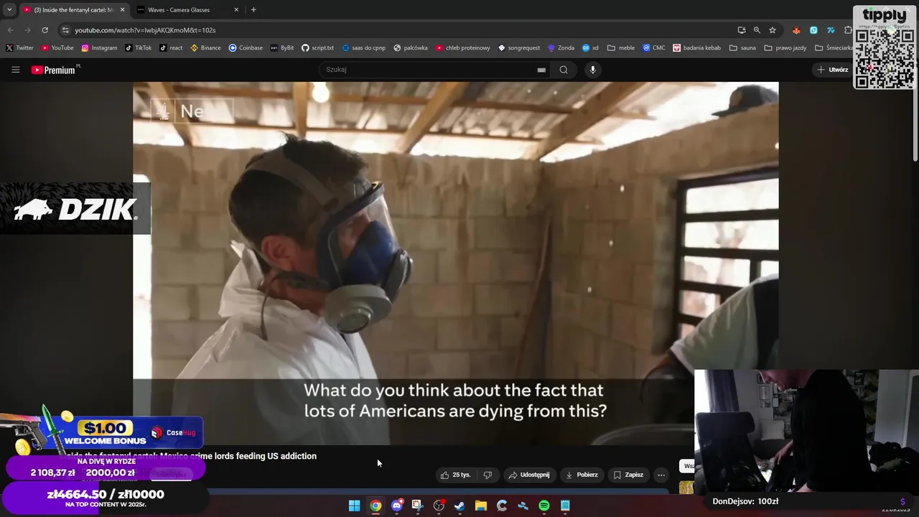Go back in browser history
Screen dimensions: 919x517
(x=10, y=30)
